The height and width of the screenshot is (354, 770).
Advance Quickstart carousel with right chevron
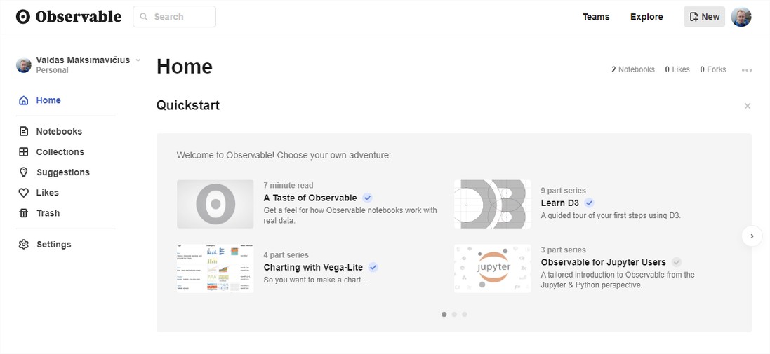[752, 236]
